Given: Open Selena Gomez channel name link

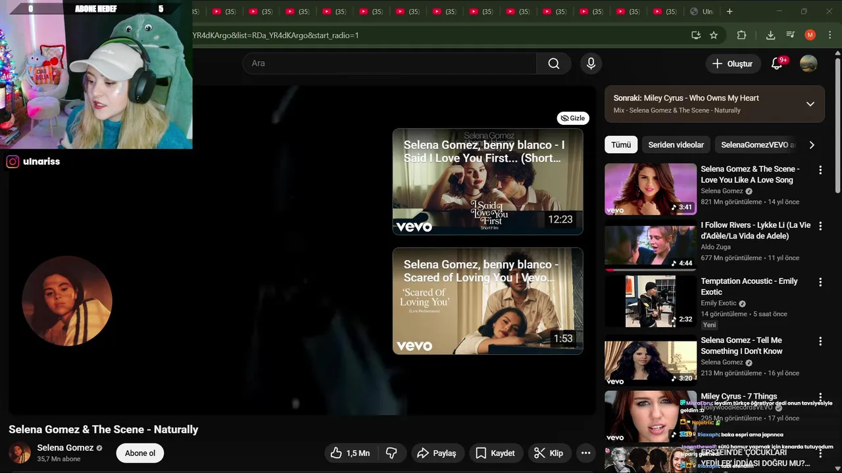Looking at the screenshot, I should coord(65,447).
